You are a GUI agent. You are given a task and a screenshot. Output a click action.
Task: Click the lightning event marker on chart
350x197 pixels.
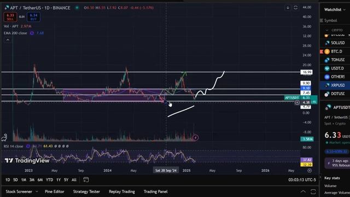click(195, 137)
